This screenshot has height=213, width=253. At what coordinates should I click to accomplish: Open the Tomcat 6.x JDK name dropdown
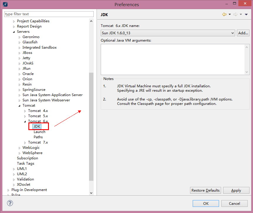pos(168,33)
